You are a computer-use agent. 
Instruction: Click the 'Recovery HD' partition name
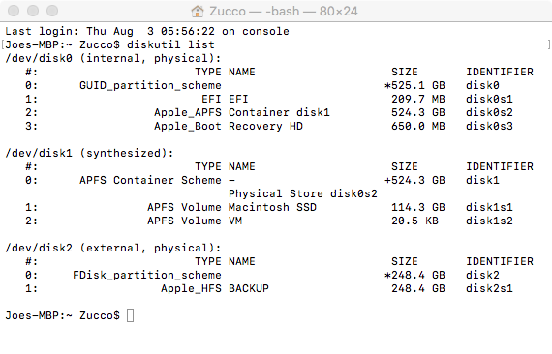point(265,126)
